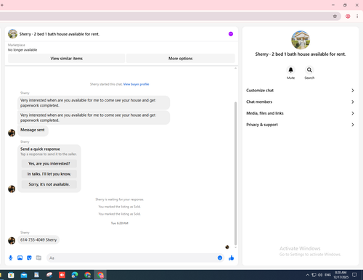Mute the conversation with the bell icon
363x280 pixels.
(x=290, y=70)
